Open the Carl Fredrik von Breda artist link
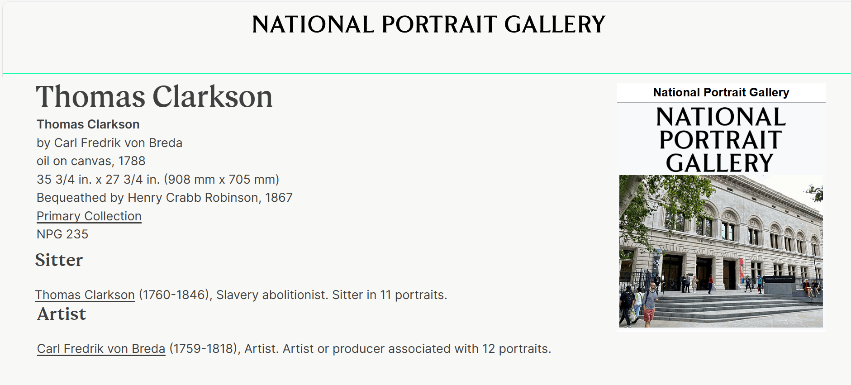This screenshot has width=851, height=385. coord(101,349)
